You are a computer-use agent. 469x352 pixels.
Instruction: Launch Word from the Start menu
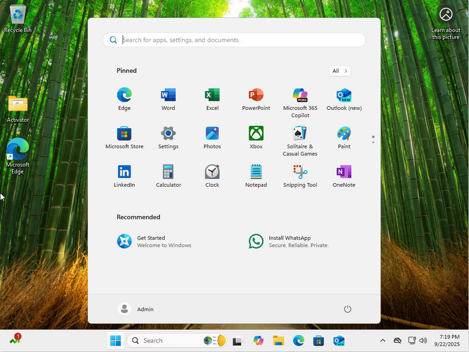[168, 99]
